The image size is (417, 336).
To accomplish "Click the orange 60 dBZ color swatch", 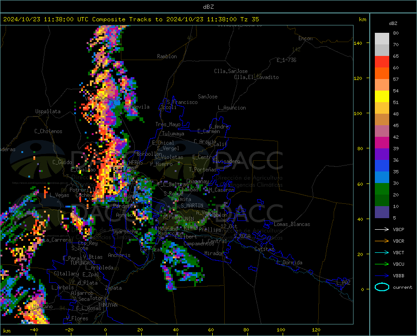I will pos(382,73).
